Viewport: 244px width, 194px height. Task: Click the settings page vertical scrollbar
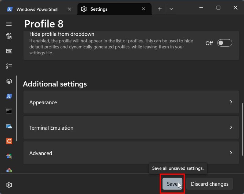point(242,122)
